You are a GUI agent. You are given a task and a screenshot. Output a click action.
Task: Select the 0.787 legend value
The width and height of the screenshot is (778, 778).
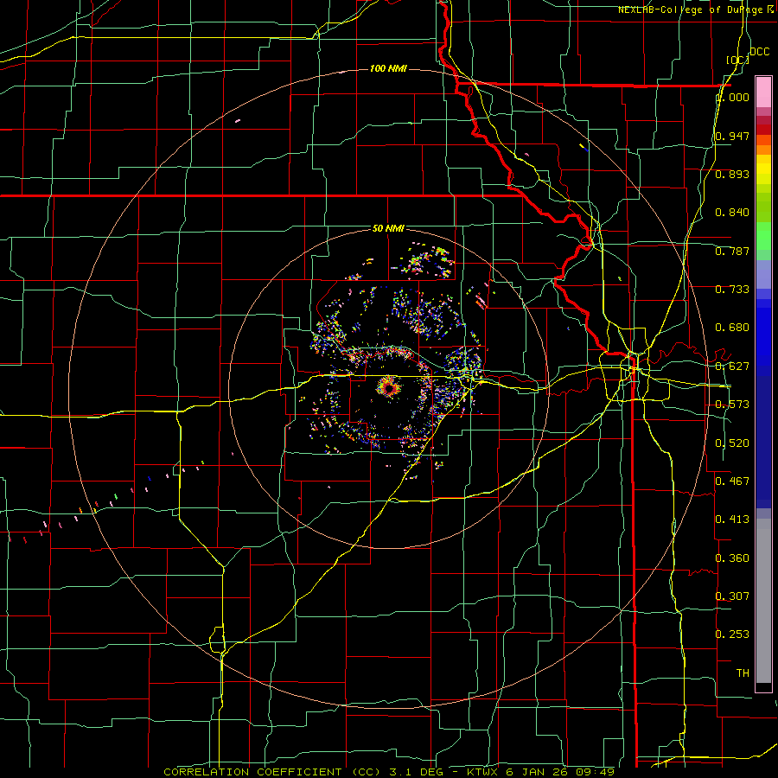point(732,251)
